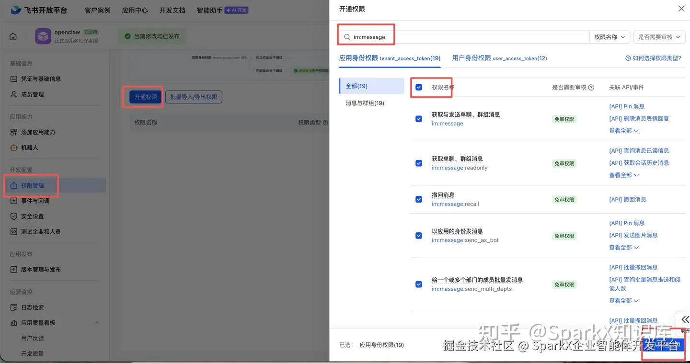Viewport: 690px width, 363px height.
Task: Open [API] Pin 消息 link in im:message row
Action: tap(627, 106)
